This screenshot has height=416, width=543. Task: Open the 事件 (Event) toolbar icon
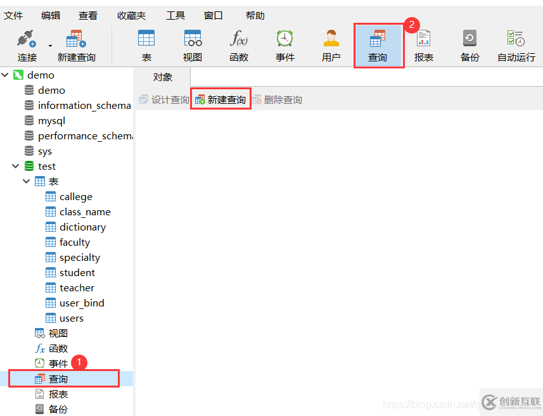284,46
